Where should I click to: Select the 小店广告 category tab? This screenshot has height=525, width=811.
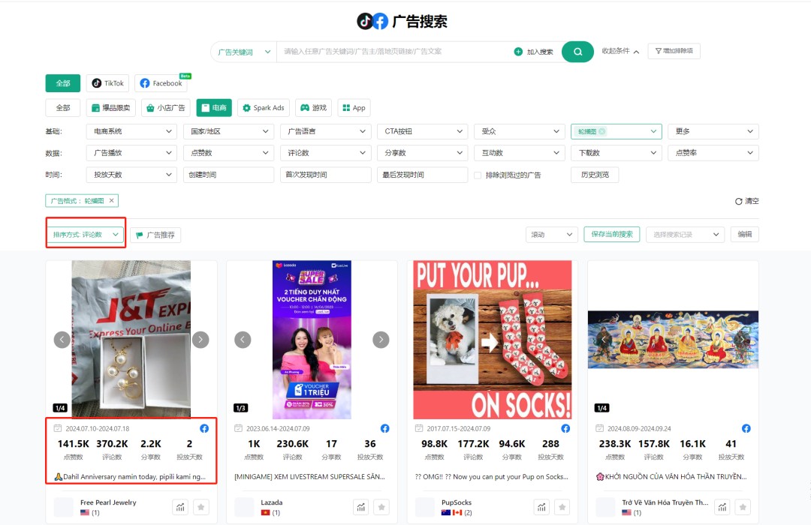166,108
